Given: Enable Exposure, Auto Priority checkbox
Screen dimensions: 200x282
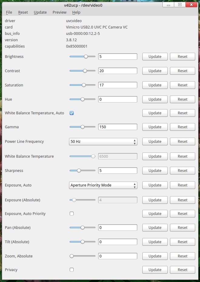Looking at the screenshot, I should [x=72, y=214].
